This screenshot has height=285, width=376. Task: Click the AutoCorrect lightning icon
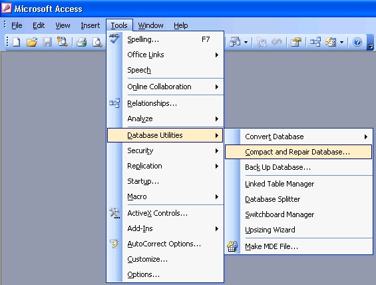point(114,244)
